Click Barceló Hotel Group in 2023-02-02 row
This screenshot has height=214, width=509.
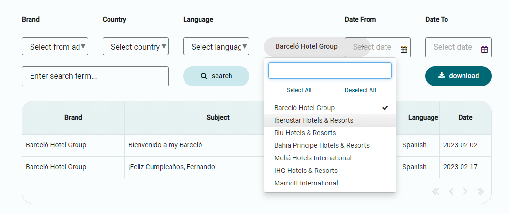56,145
